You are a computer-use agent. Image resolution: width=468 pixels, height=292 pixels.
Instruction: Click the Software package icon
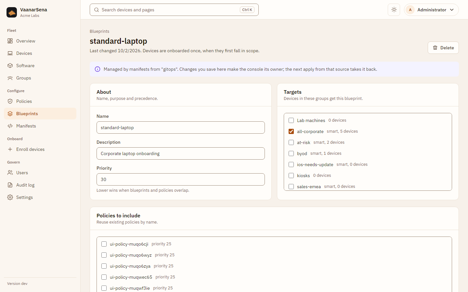click(x=10, y=66)
